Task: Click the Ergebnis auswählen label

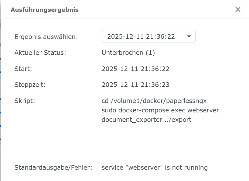Action: [x=46, y=37]
